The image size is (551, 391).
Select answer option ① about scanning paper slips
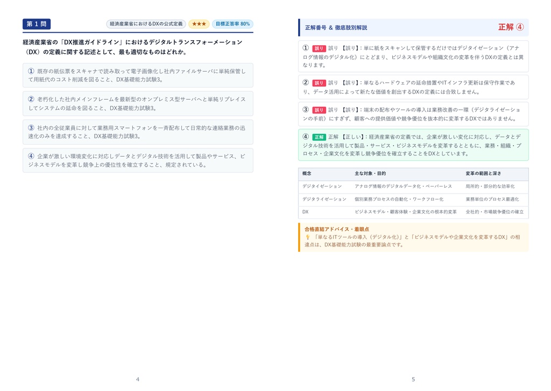138,75
